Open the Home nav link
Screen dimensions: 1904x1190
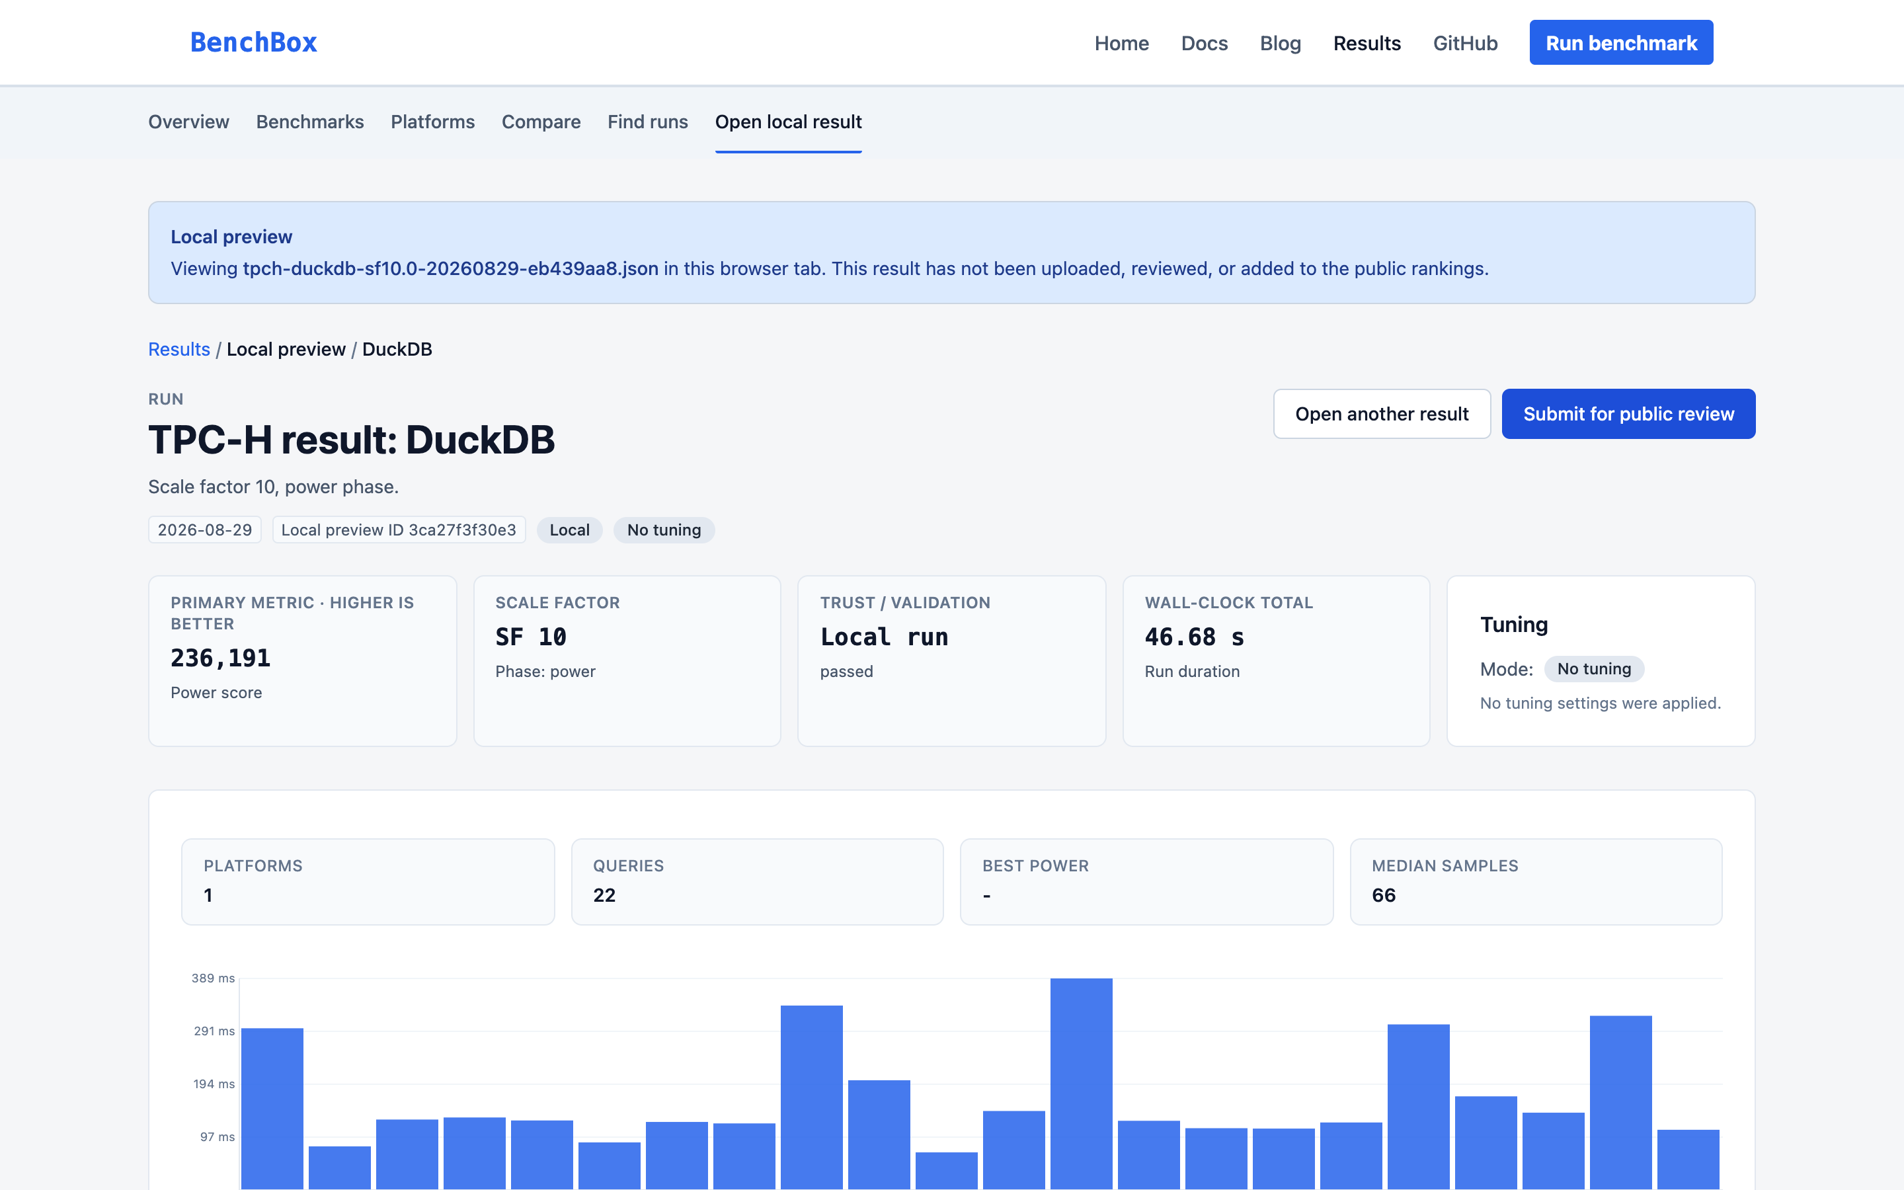click(1121, 43)
